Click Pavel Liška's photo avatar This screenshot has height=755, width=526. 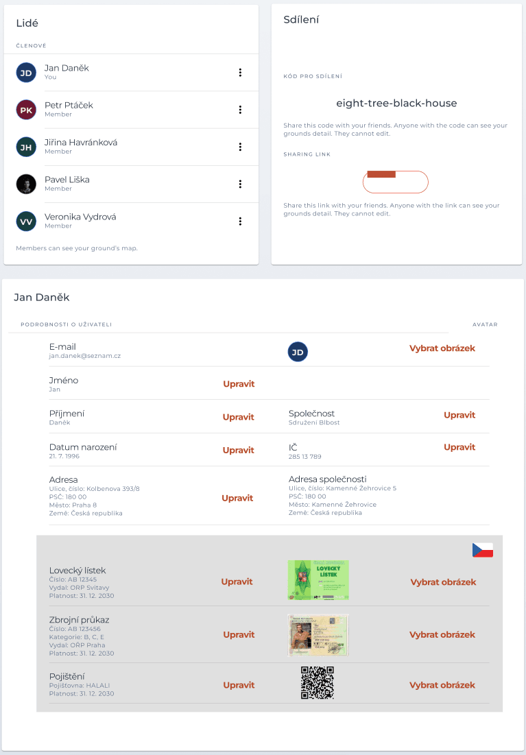click(26, 184)
